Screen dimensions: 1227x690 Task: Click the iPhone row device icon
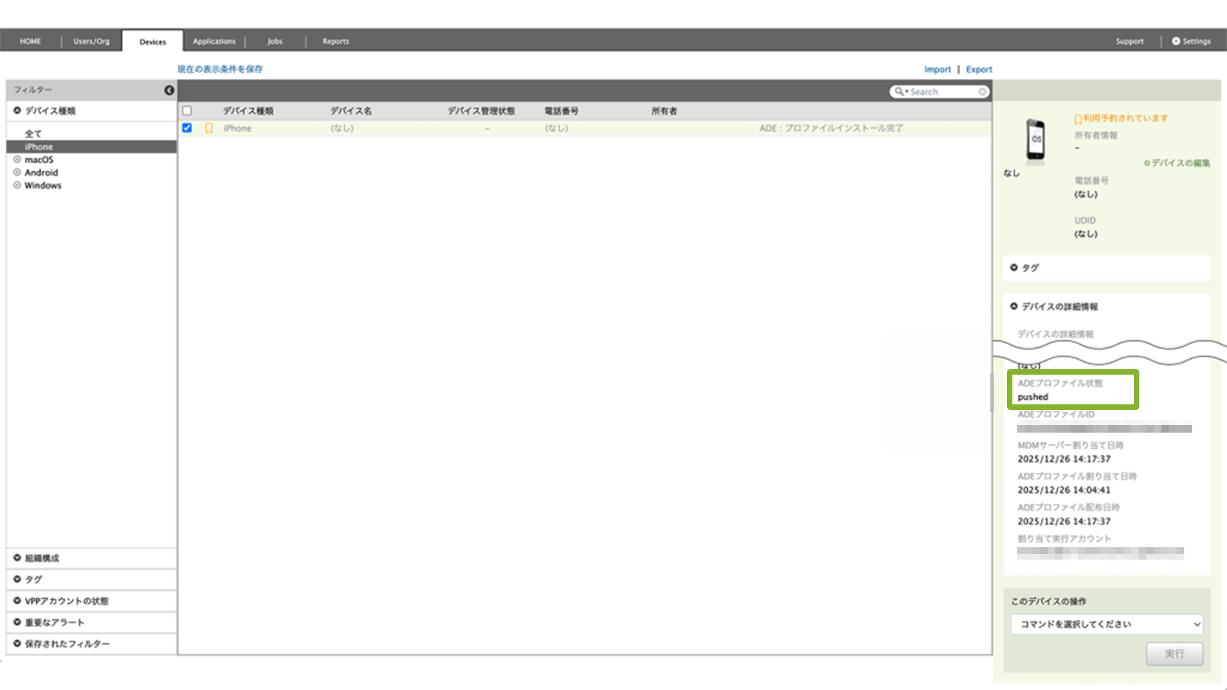point(209,128)
